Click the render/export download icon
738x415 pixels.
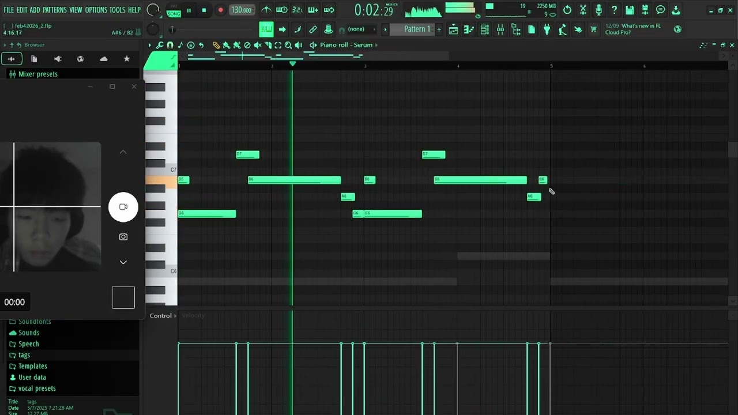(676, 10)
